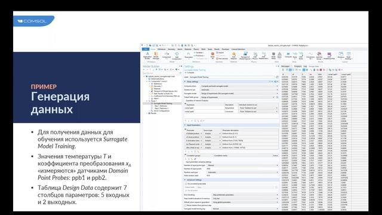
Task: Open the Solution to use dropdown
Action: click(239, 90)
